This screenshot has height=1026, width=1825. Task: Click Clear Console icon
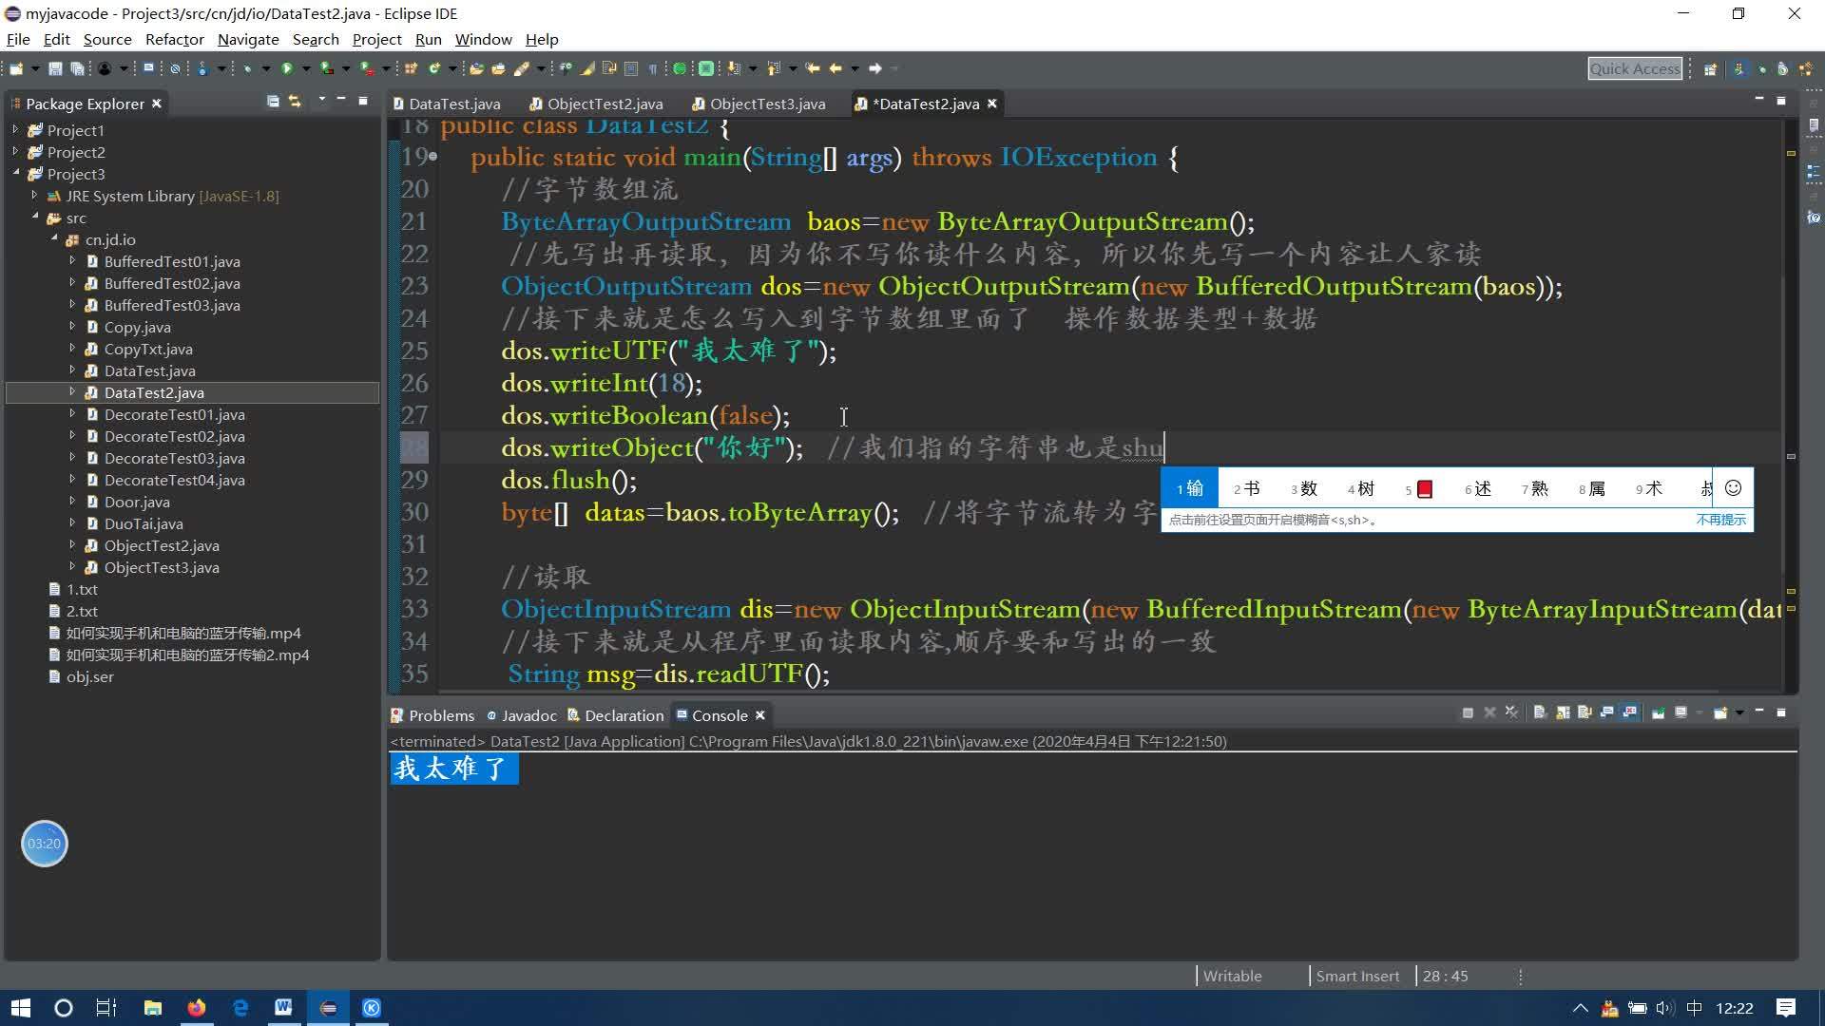pos(1539,712)
